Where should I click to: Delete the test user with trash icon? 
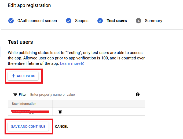point(60,112)
